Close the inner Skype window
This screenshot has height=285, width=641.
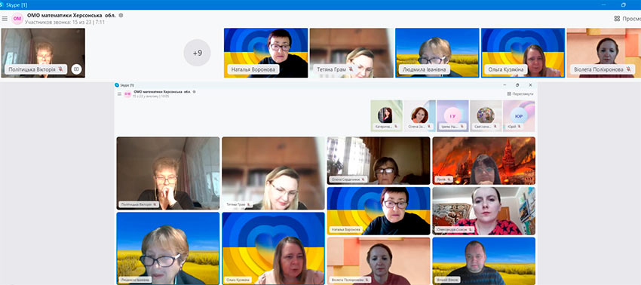click(x=530, y=85)
